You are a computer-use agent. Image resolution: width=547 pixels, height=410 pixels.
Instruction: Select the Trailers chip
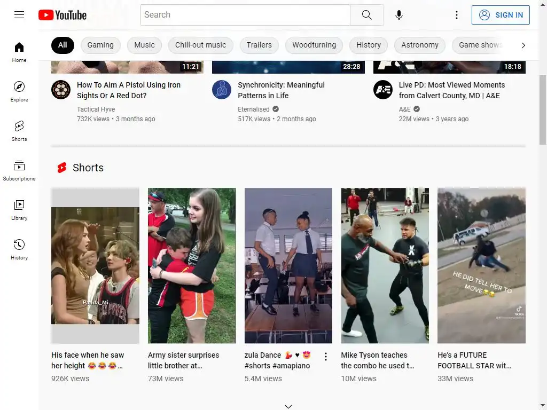point(259,45)
